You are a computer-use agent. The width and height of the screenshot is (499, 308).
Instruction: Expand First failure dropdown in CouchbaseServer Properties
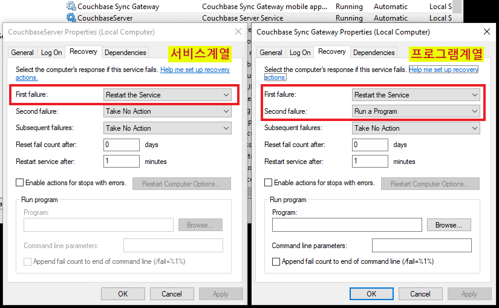tap(168, 95)
